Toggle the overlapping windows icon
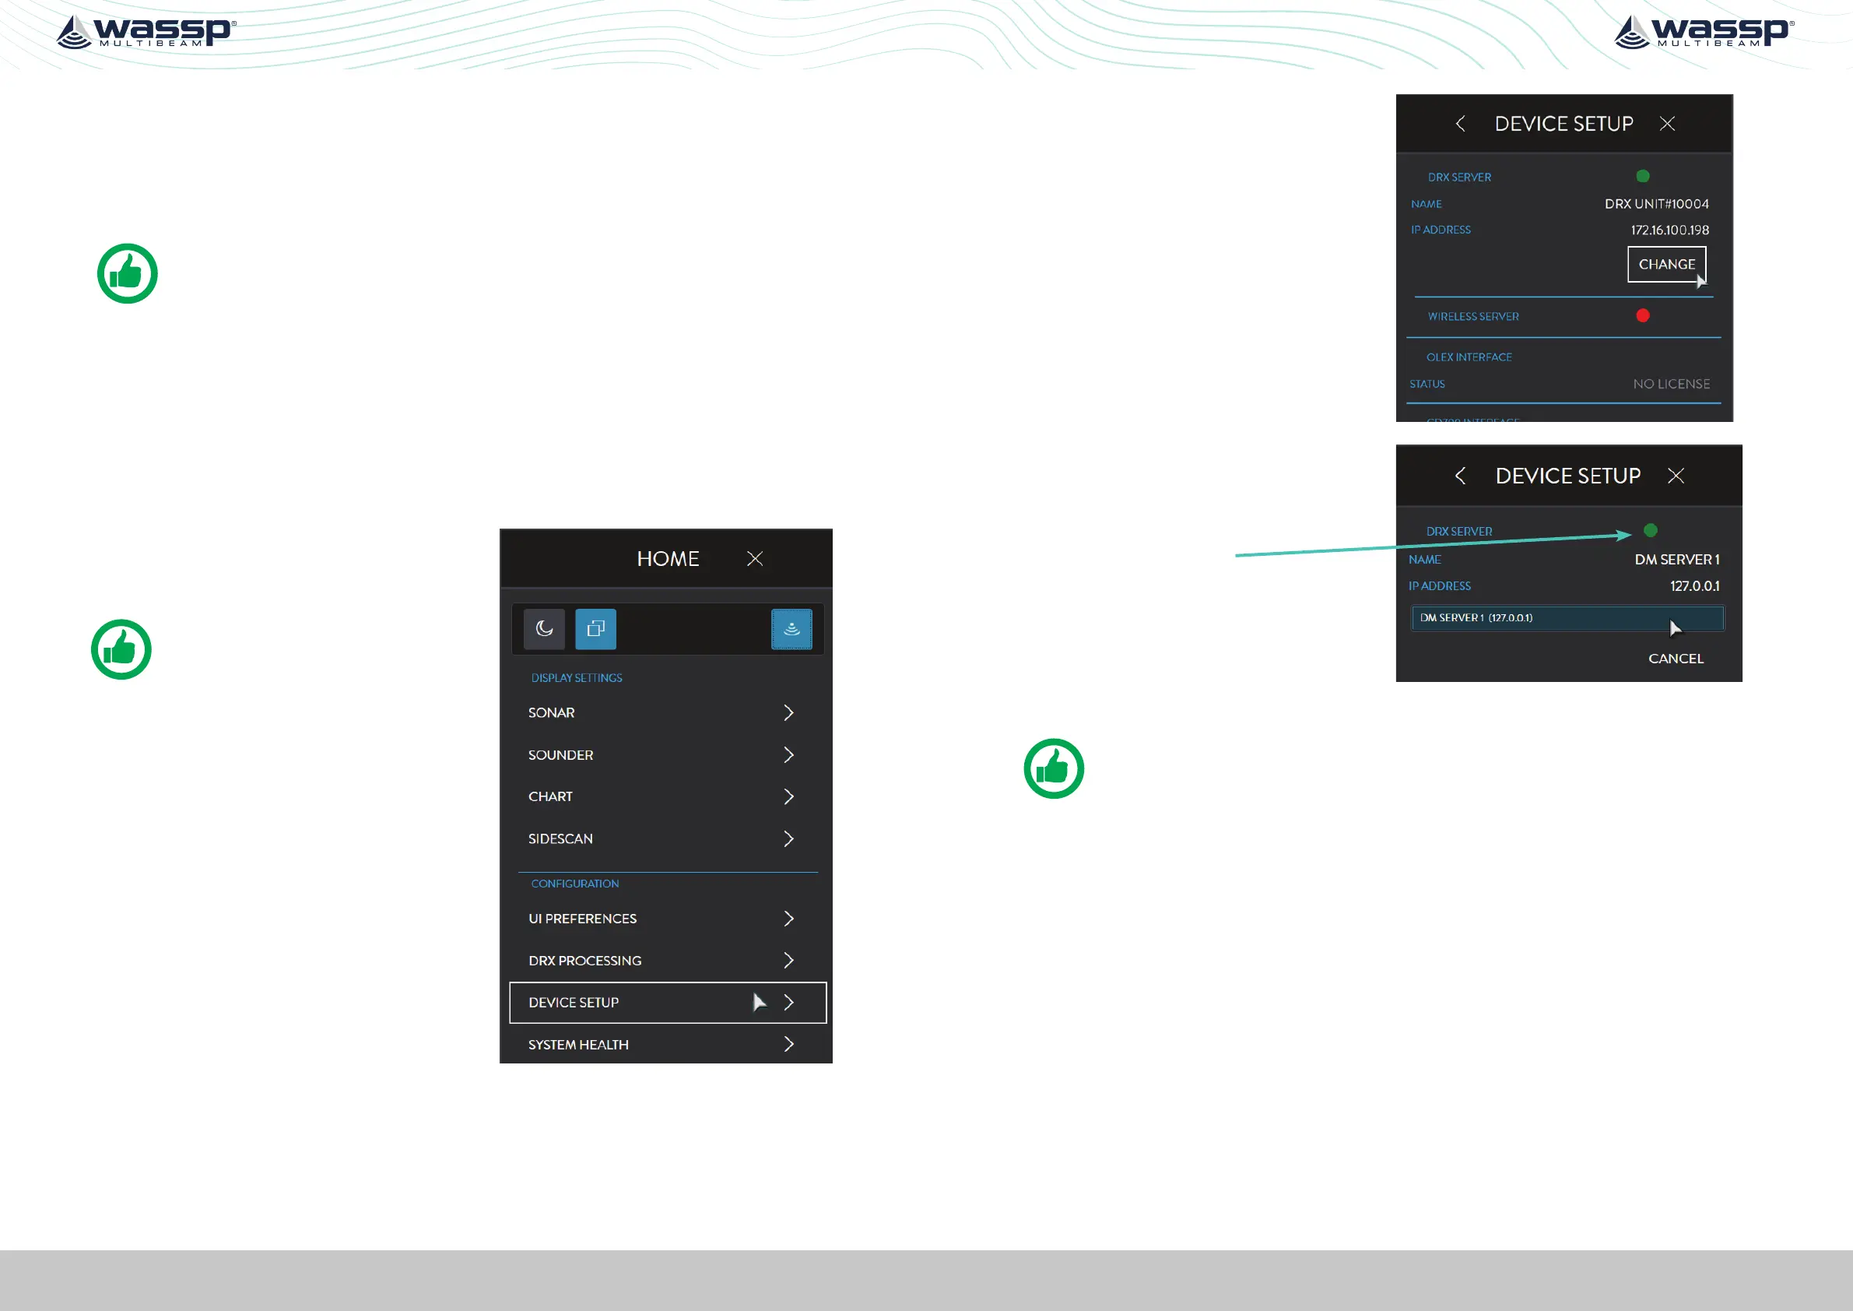This screenshot has height=1311, width=1853. [x=595, y=629]
